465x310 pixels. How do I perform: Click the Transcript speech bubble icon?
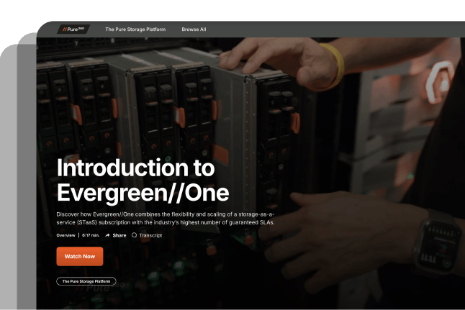134,235
